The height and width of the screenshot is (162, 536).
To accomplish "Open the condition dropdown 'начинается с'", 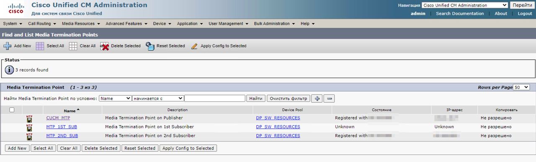I will pyautogui.click(x=158, y=98).
